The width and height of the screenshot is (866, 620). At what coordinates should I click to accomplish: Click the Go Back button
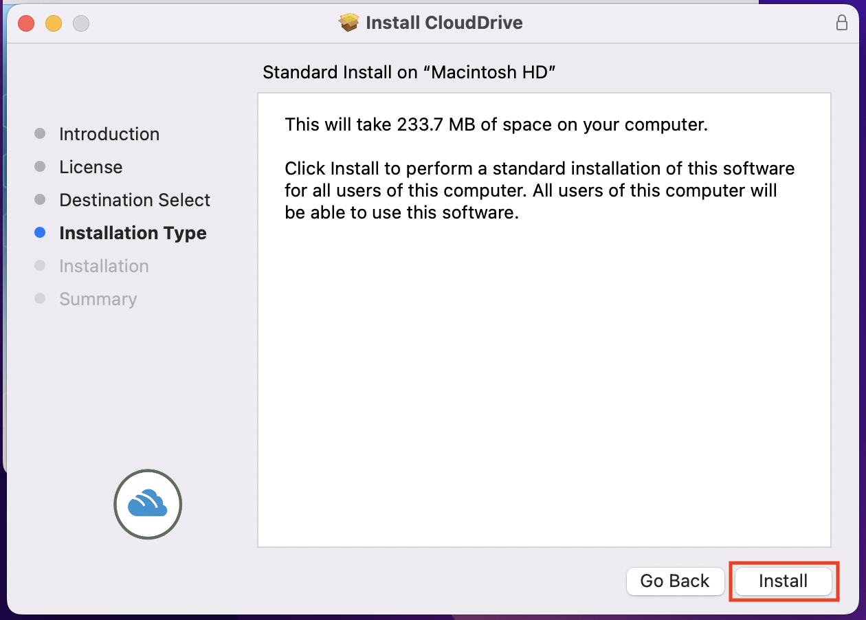(x=675, y=582)
